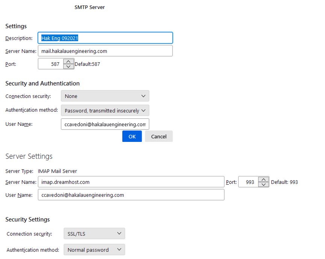Click the imap.dreamhost.com Server Name field
Screen dimensions: 325x259
tap(131, 182)
